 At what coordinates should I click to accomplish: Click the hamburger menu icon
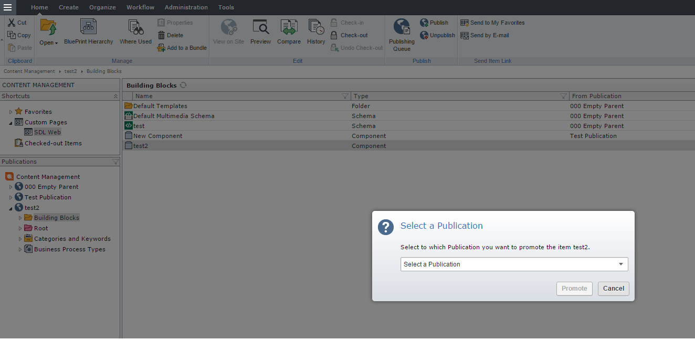7,7
